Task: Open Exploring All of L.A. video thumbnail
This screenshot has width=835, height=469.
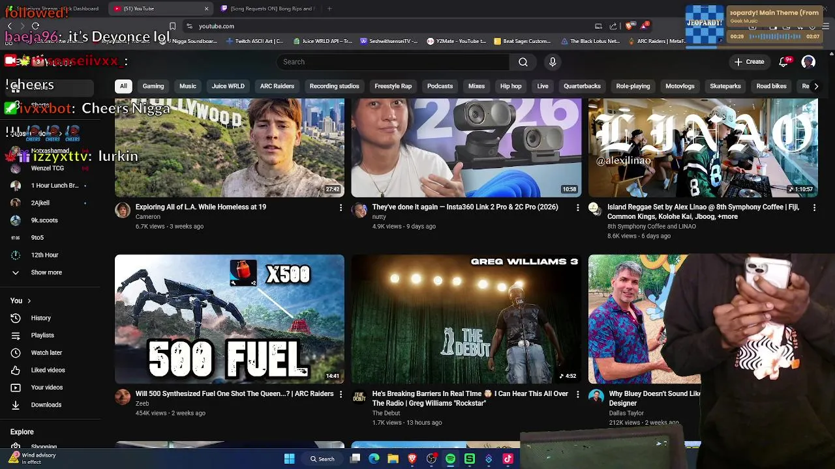Action: 230,148
